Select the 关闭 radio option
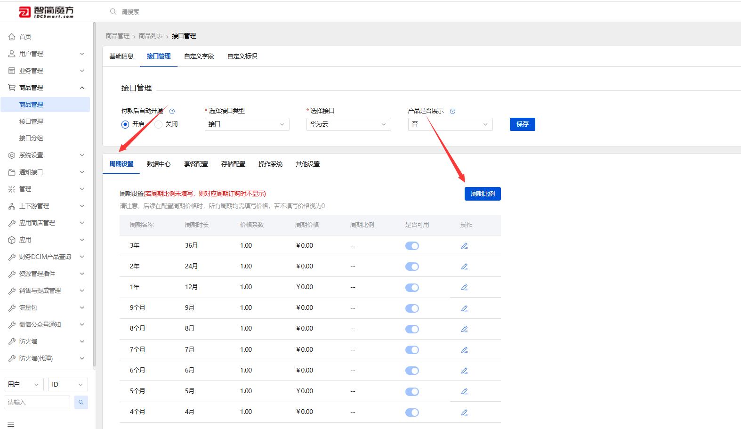Viewport: 741px width, 429px height. 159,124
